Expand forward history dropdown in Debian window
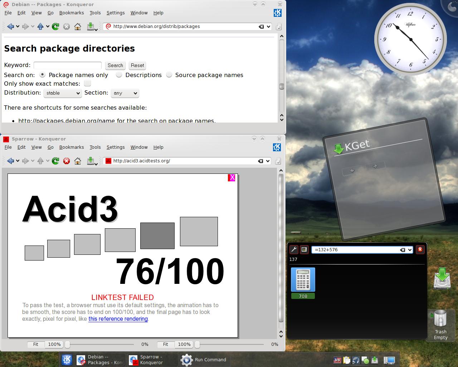 33,27
